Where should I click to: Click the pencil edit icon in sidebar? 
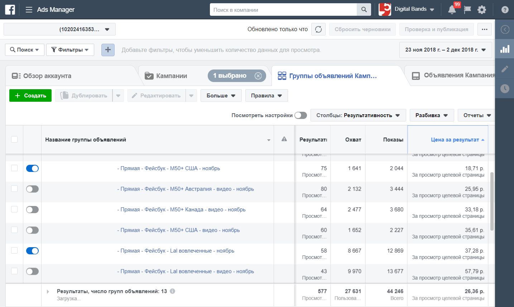coord(505,69)
